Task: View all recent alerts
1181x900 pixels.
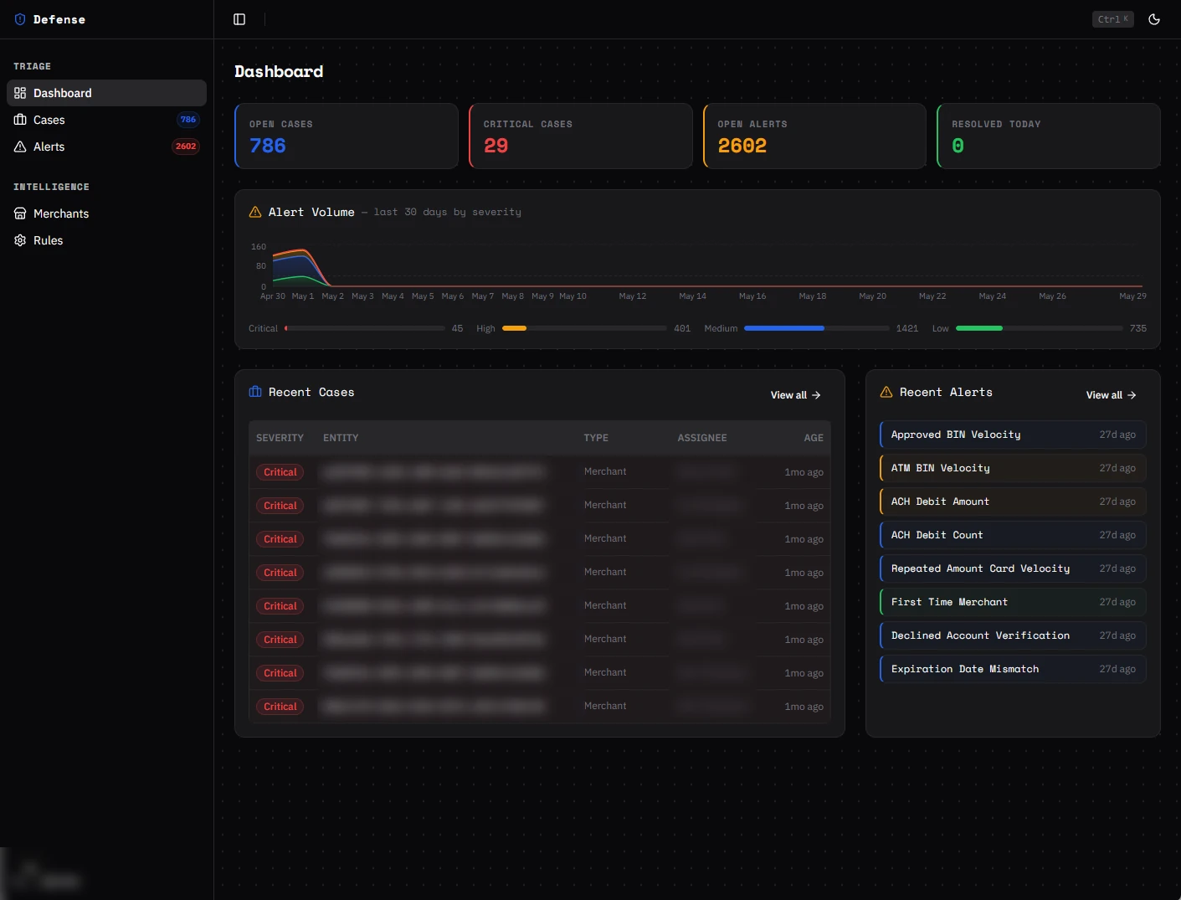Action: [1112, 395]
